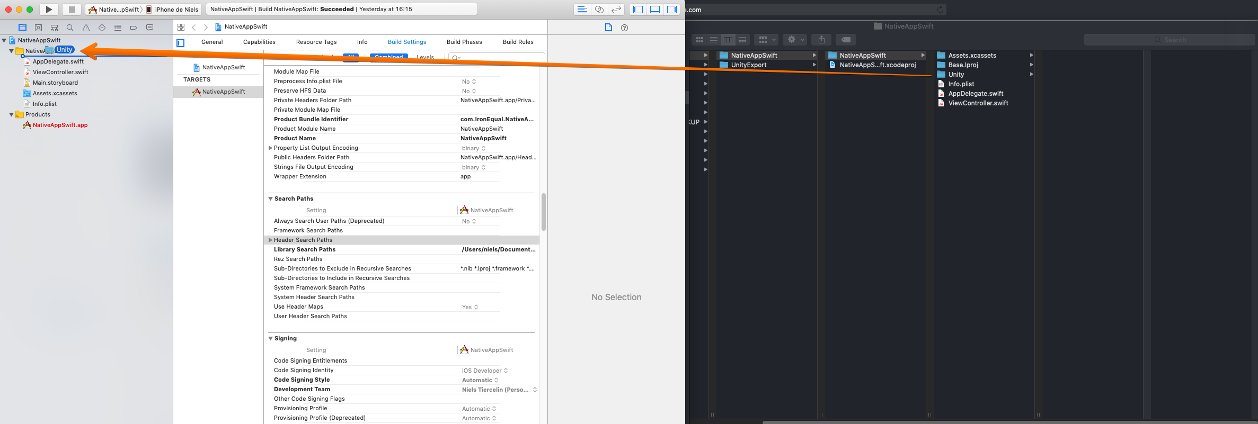1258x424 pixels.
Task: Select Main.storyboard in the Xcode navigator
Action: 51,83
